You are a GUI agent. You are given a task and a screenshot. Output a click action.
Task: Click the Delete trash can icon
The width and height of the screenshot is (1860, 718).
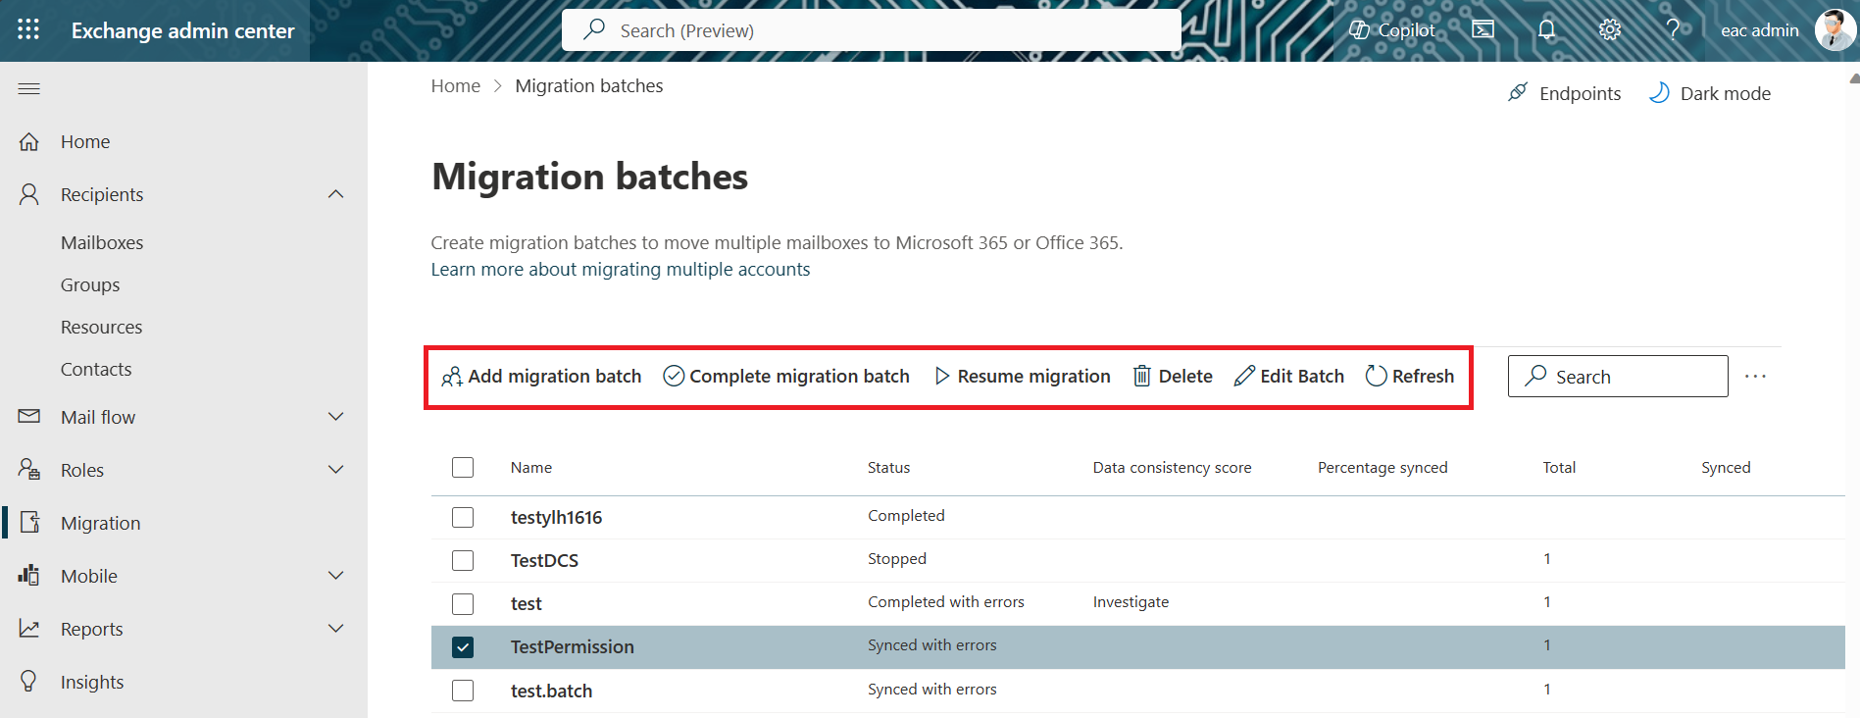(x=1142, y=376)
